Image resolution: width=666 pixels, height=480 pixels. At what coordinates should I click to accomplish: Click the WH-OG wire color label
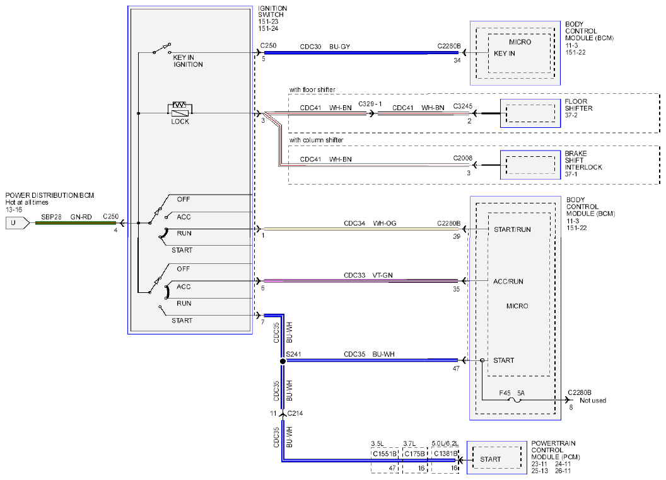pos(385,223)
